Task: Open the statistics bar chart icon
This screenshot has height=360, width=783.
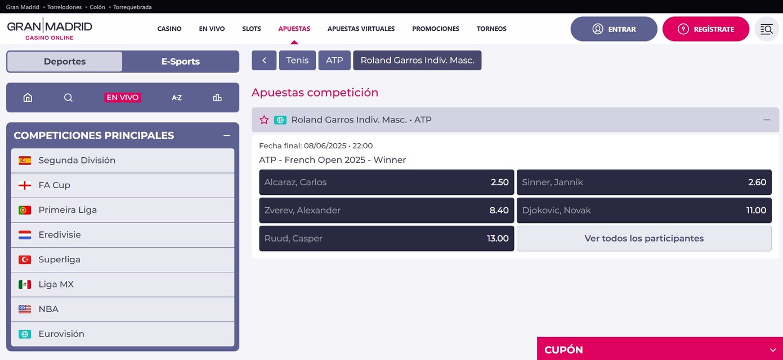Action: (x=217, y=98)
